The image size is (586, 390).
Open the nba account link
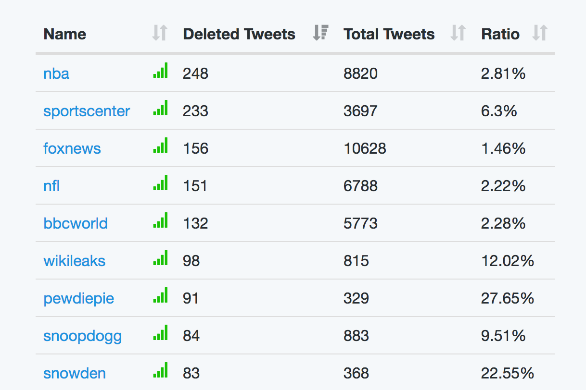[x=56, y=73]
